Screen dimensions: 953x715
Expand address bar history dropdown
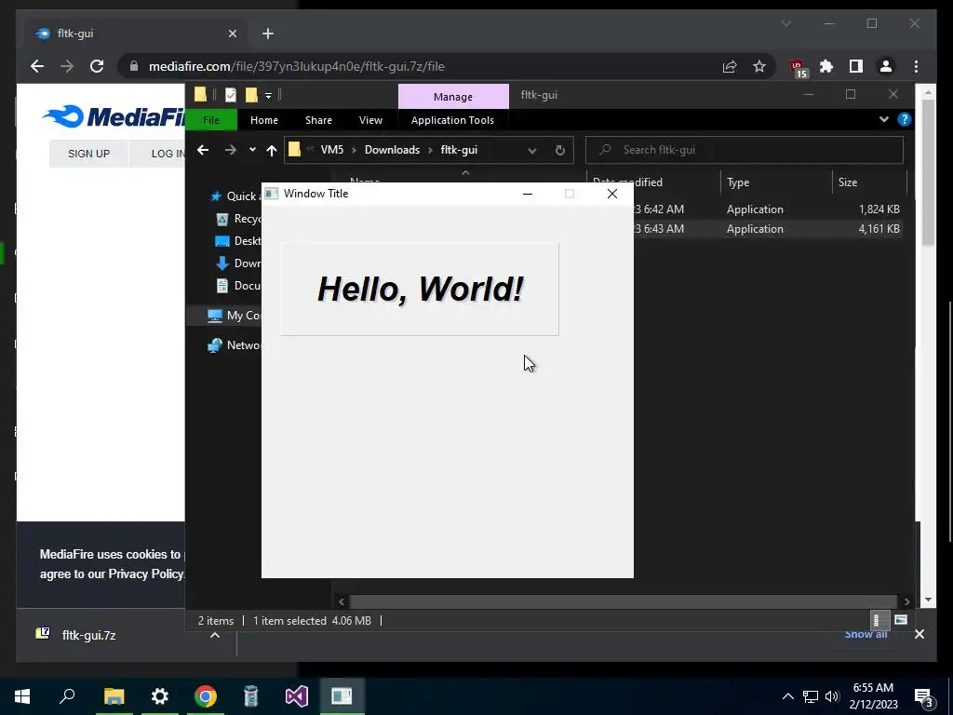531,150
